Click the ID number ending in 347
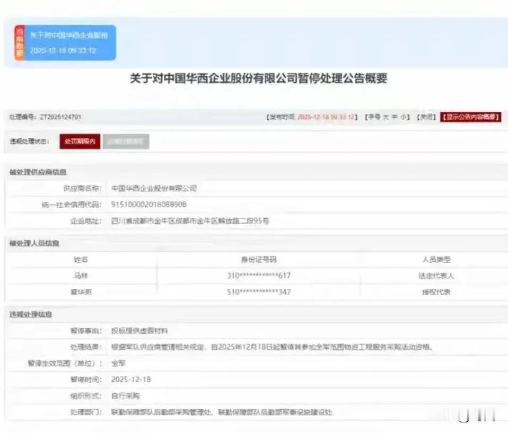508x433 pixels. tap(259, 292)
